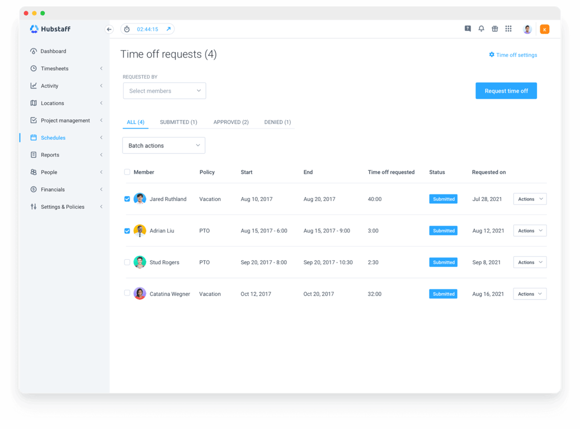This screenshot has width=580, height=429.
Task: Check Stud Rogers' row checkbox
Action: (x=127, y=262)
